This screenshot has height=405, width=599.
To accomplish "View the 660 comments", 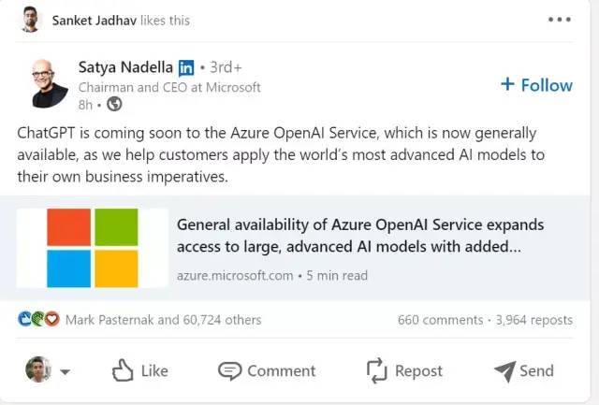I will pos(441,320).
